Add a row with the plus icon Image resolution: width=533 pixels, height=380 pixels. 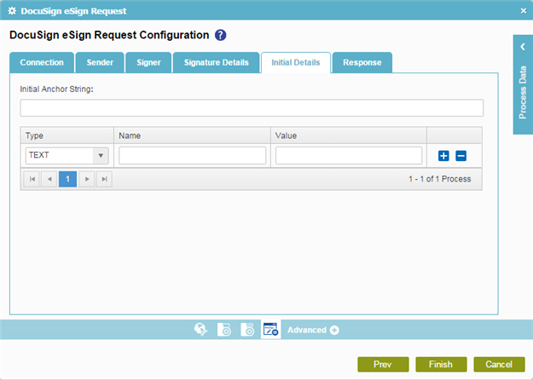(x=443, y=156)
